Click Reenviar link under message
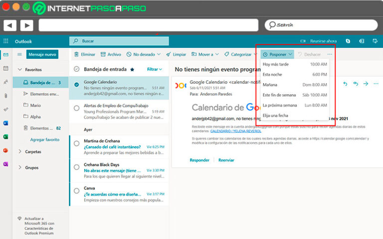Screen dimensions: 383x239 [x=226, y=160]
